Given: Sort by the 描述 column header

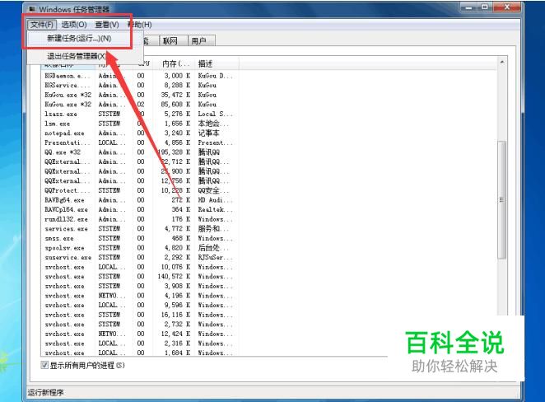Looking at the screenshot, I should pyautogui.click(x=217, y=64).
